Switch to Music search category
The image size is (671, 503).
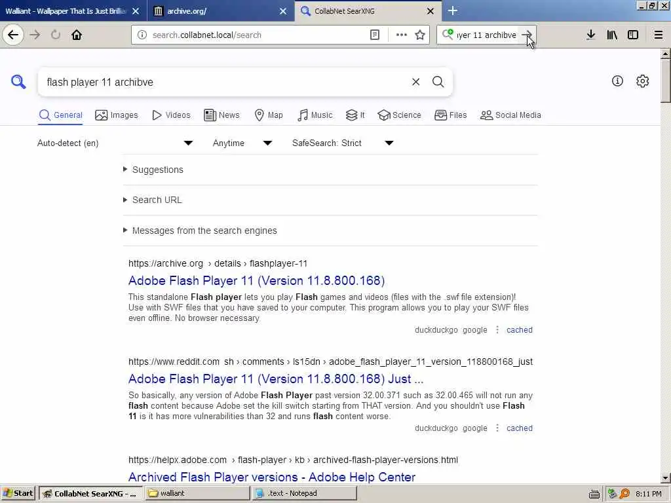click(x=315, y=115)
